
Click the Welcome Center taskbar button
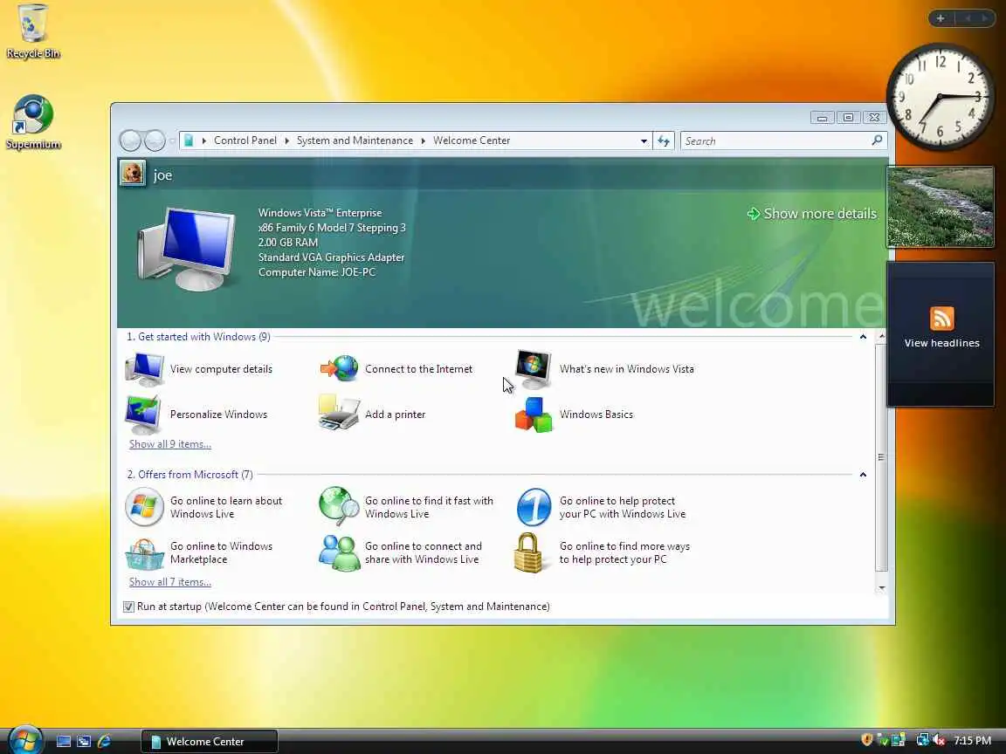pos(210,742)
